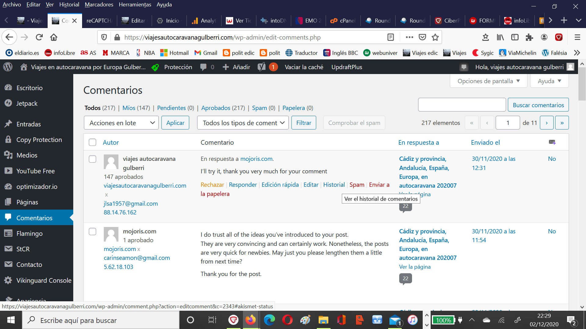List all open tabs arrow

pyautogui.click(x=578, y=20)
